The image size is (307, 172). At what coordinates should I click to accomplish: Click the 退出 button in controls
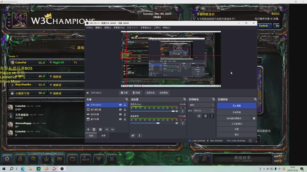pos(236,135)
